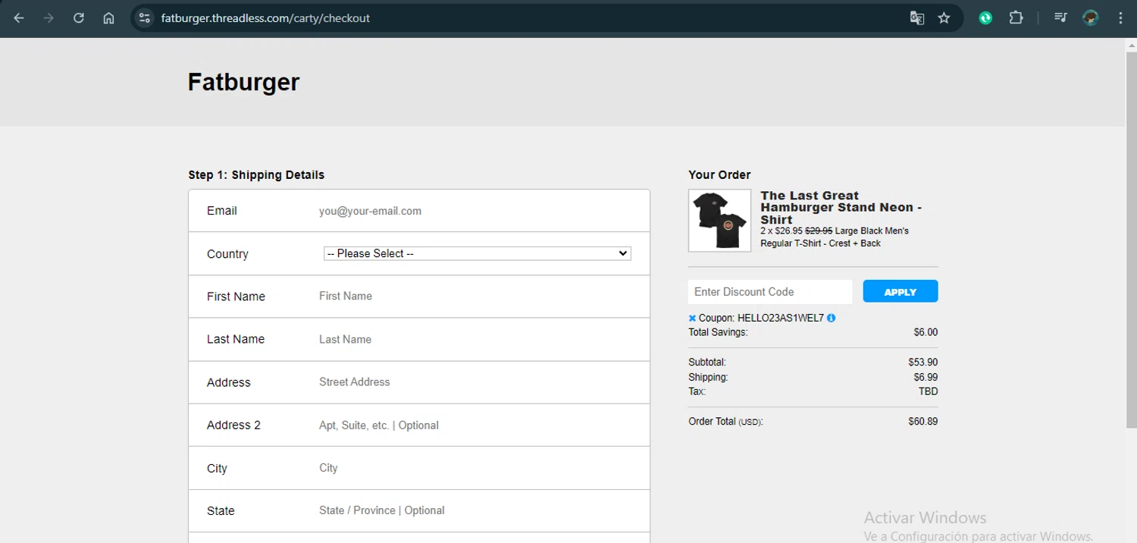Click the struck-through $29.95 price
This screenshot has width=1137, height=543.
click(x=819, y=231)
